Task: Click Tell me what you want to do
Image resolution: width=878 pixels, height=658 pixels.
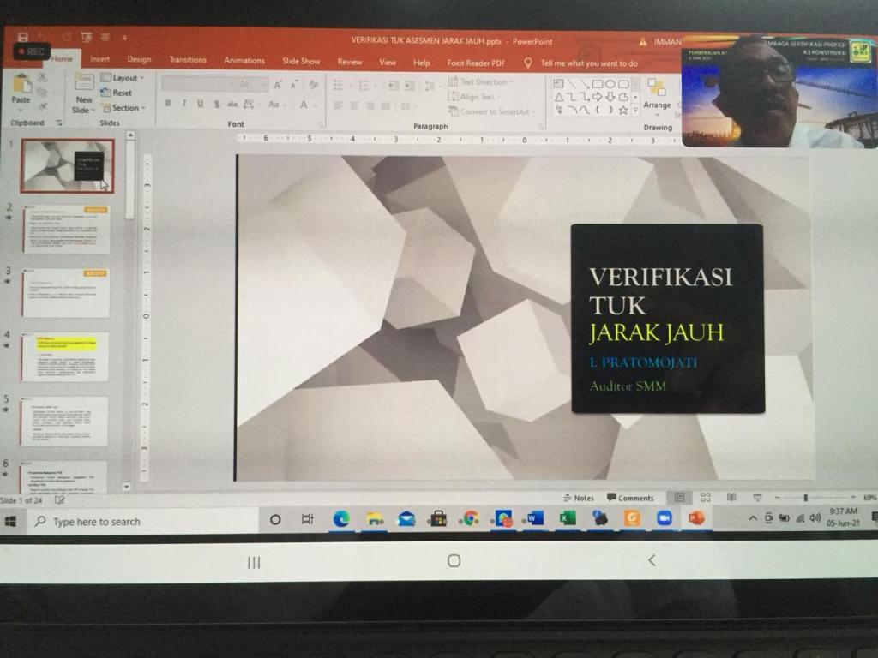Action: 588,63
